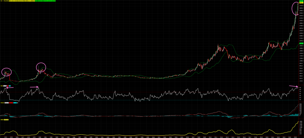Click the gray box after MACD values
Screen dimensions: 304x138
(x=17, y=103)
